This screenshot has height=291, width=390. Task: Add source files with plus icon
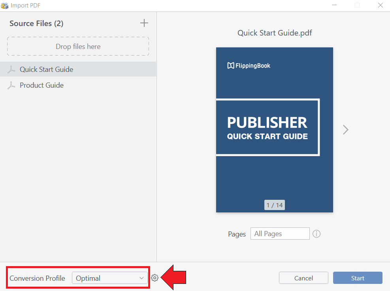(144, 23)
